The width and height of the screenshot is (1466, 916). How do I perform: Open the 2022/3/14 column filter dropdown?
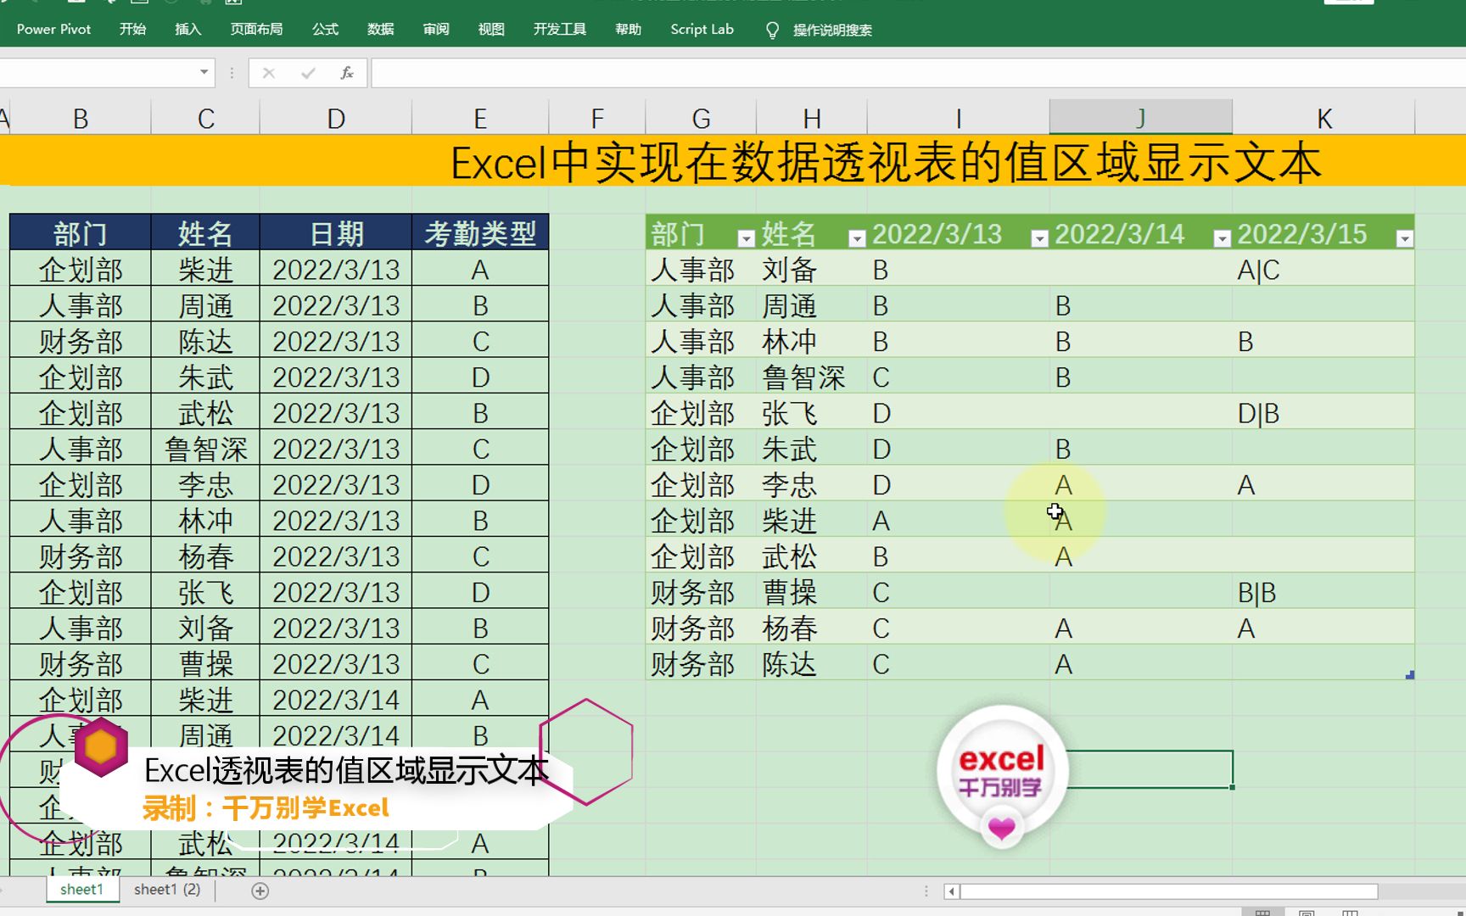(1222, 238)
